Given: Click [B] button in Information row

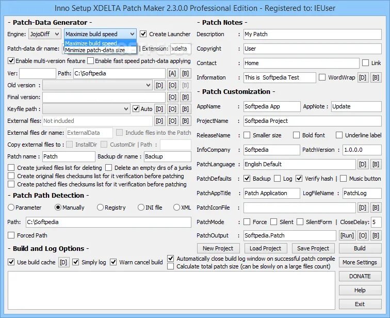Looking at the screenshot, I should 376,77.
